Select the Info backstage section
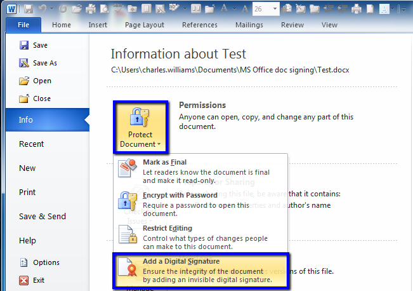This screenshot has width=413, height=291. coord(48,120)
